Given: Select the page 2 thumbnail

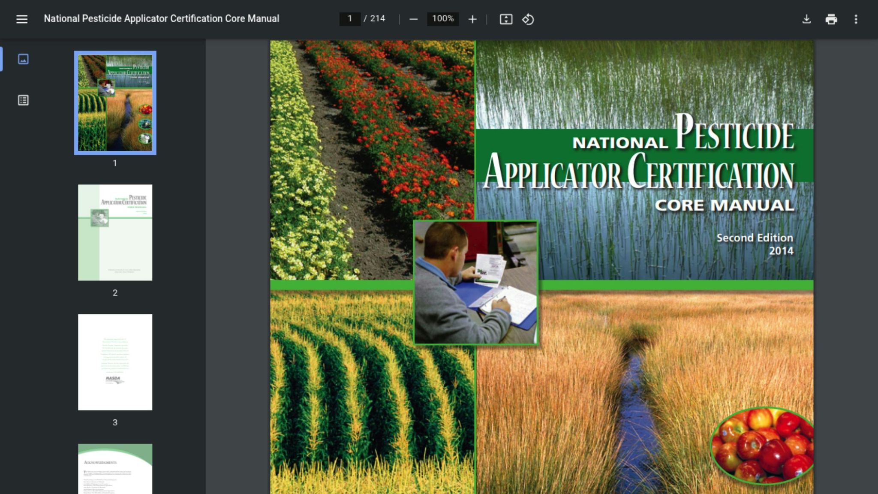Looking at the screenshot, I should [x=114, y=232].
